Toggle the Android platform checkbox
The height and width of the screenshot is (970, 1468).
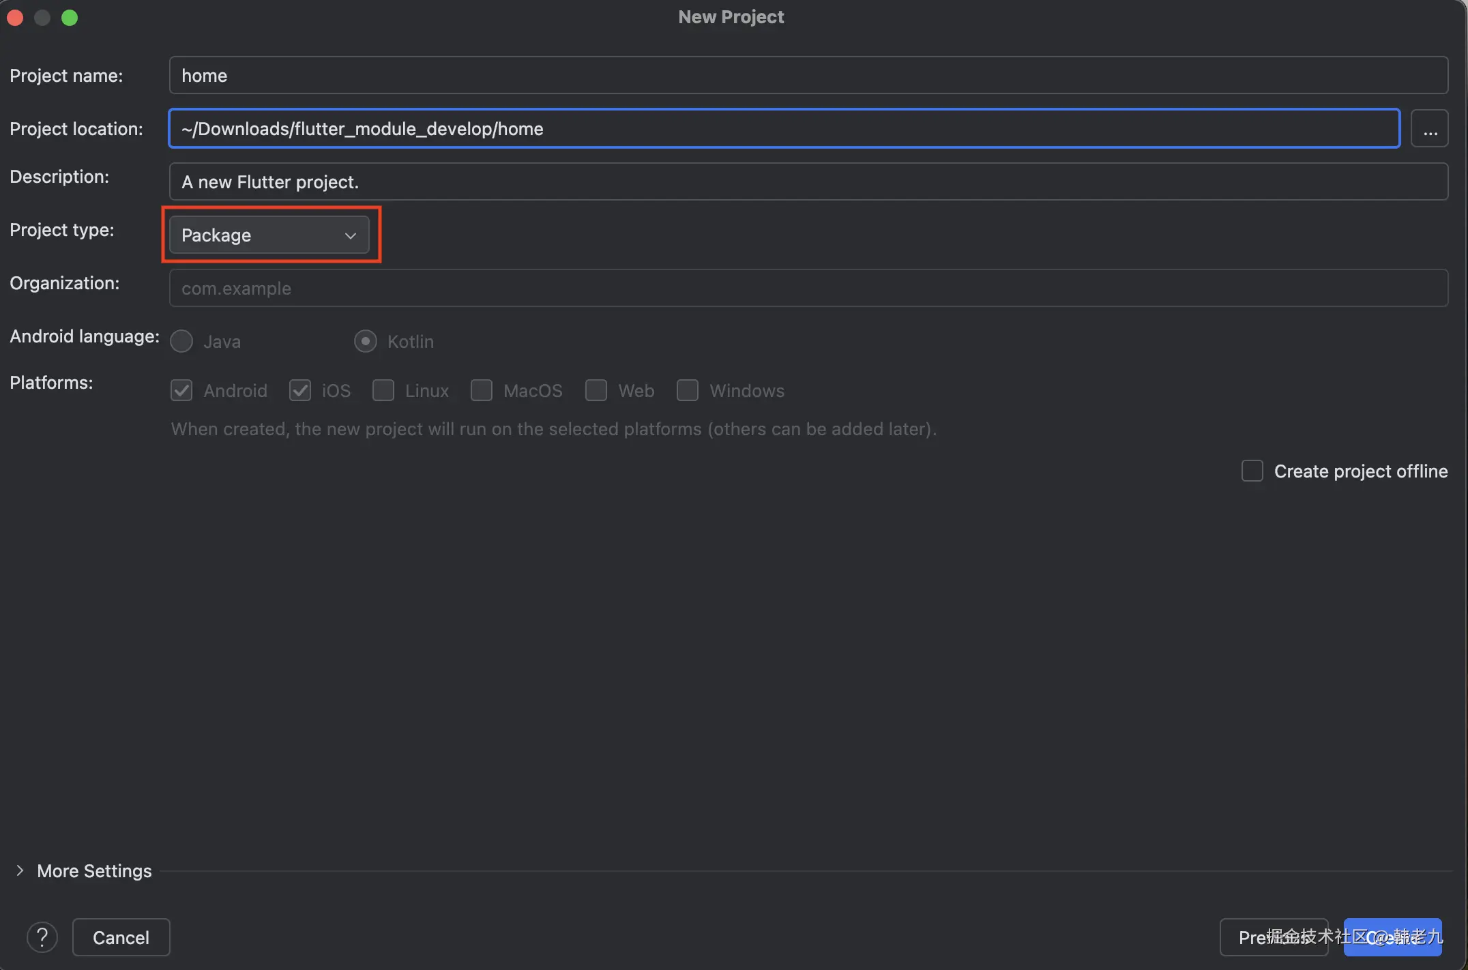[181, 391]
